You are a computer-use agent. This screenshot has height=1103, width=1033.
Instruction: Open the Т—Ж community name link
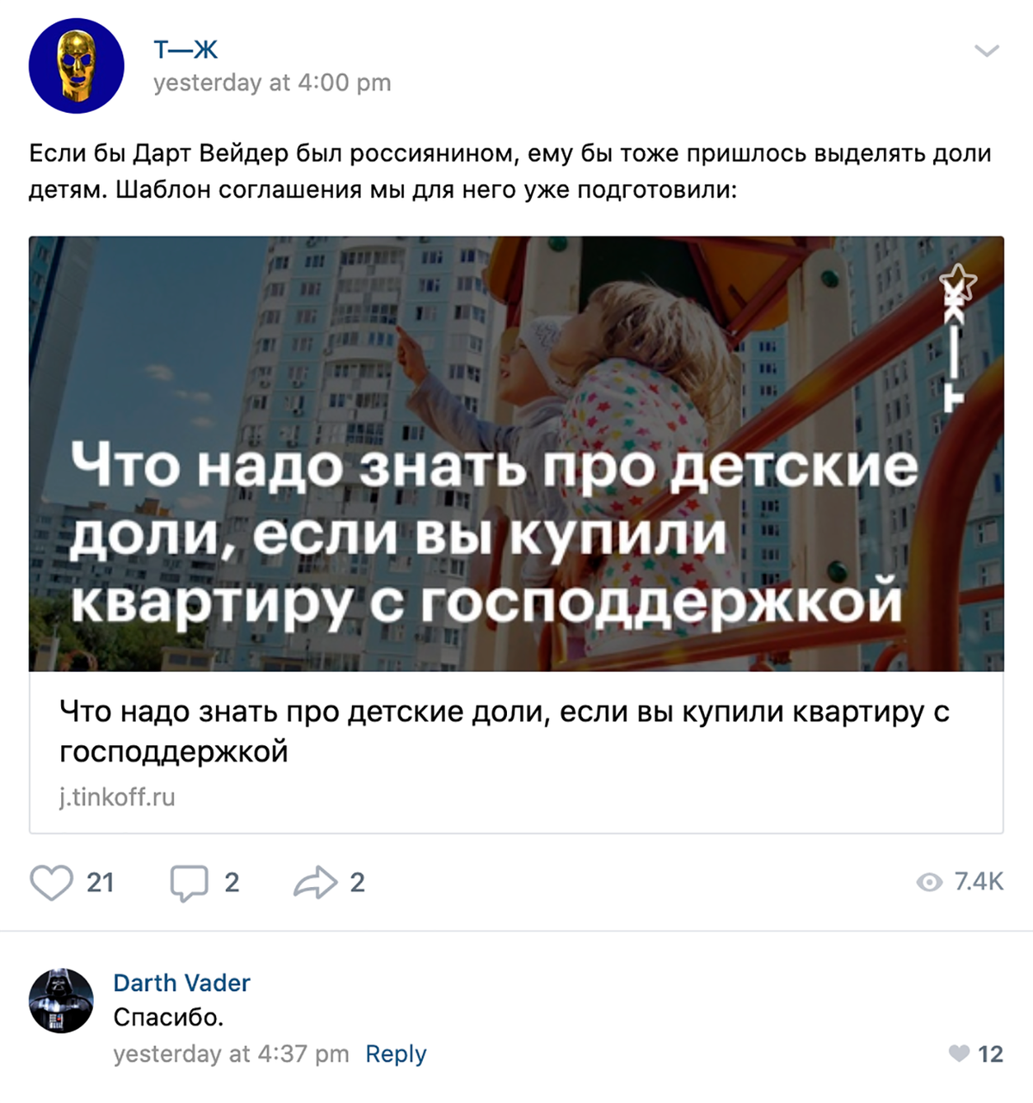pos(186,50)
